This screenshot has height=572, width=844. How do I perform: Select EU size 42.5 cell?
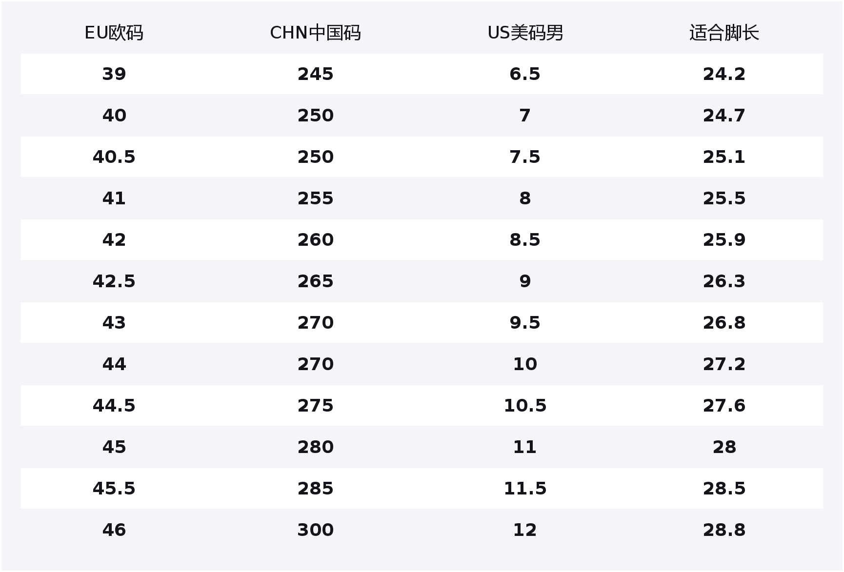pos(114,281)
